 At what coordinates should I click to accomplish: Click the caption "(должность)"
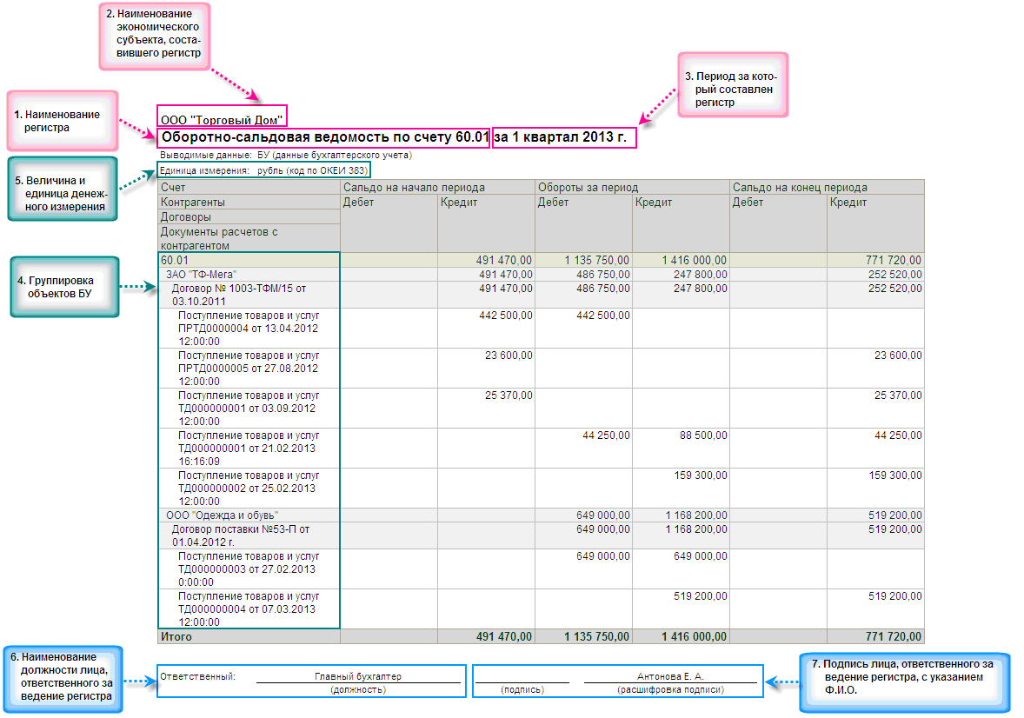pos(358,690)
